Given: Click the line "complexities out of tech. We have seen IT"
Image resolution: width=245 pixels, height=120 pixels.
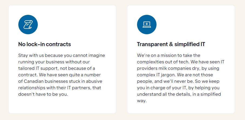Looking at the screenshot, I should [181, 62].
